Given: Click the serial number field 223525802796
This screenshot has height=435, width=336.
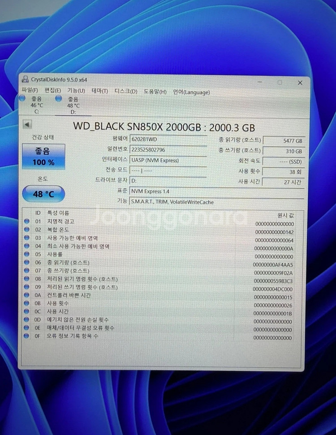Looking at the screenshot, I should (168, 150).
